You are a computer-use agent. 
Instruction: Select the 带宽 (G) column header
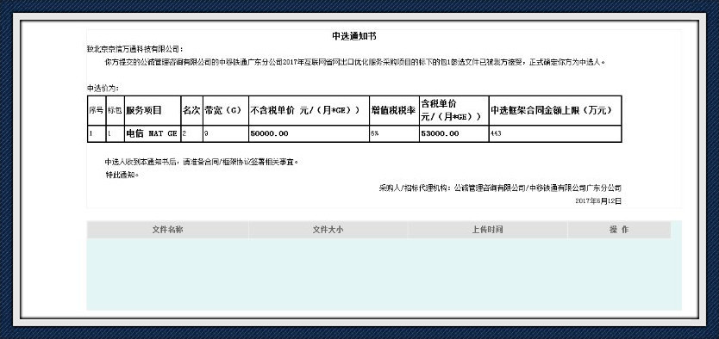click(x=226, y=110)
